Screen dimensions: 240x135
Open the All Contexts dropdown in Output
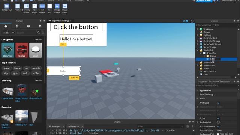pyautogui.click(x=76, y=126)
